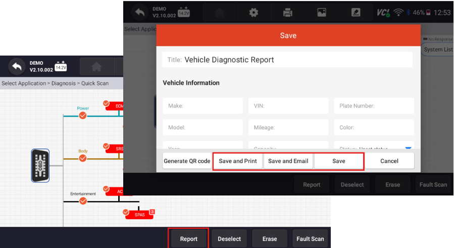Screen dimensions: 454x248
Task: Select the SPAS module node
Action: pos(140,215)
